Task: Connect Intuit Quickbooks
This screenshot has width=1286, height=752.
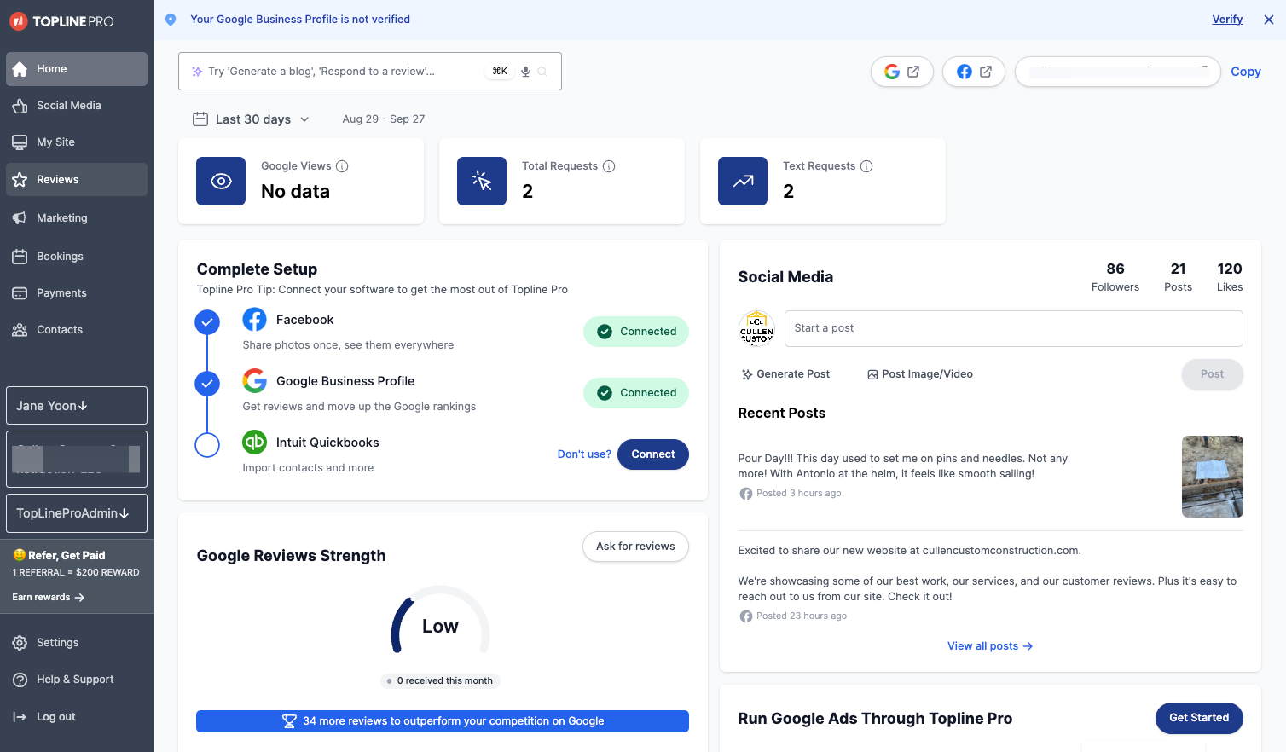Action: click(653, 454)
